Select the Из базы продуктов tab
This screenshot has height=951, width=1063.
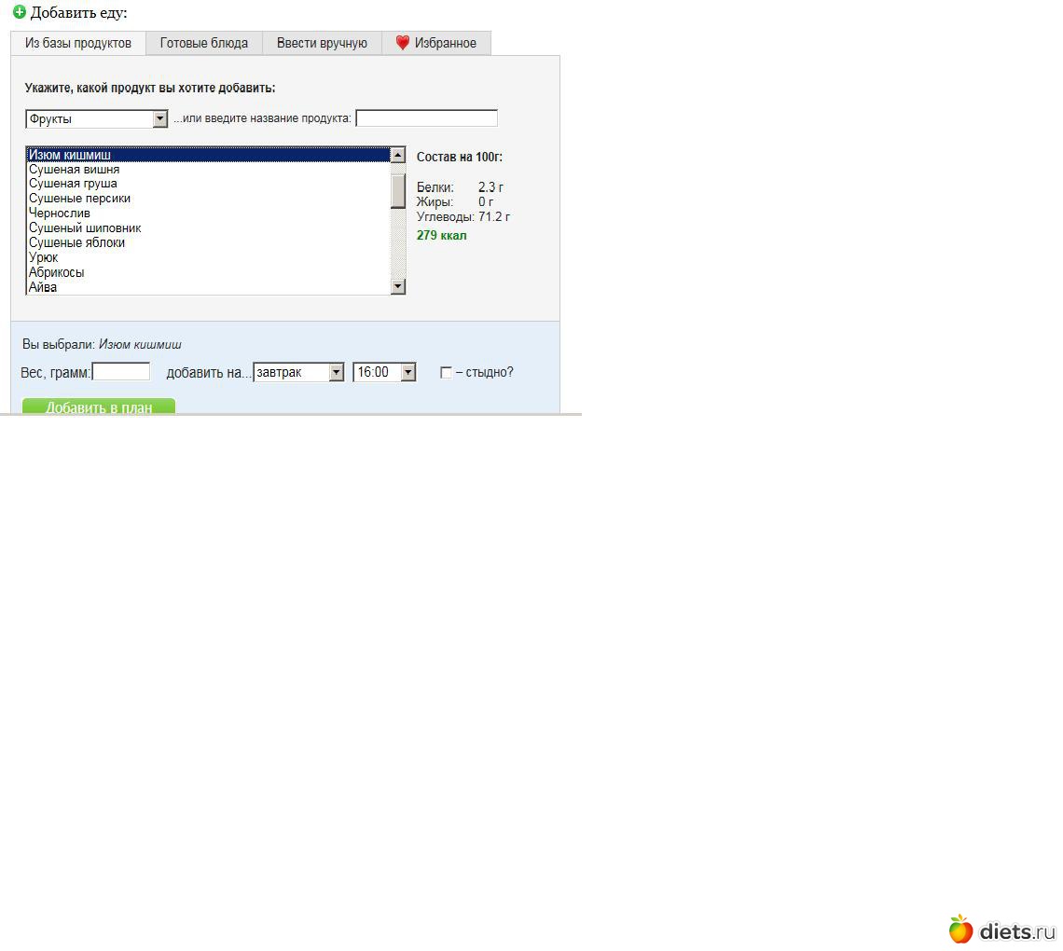(x=78, y=43)
